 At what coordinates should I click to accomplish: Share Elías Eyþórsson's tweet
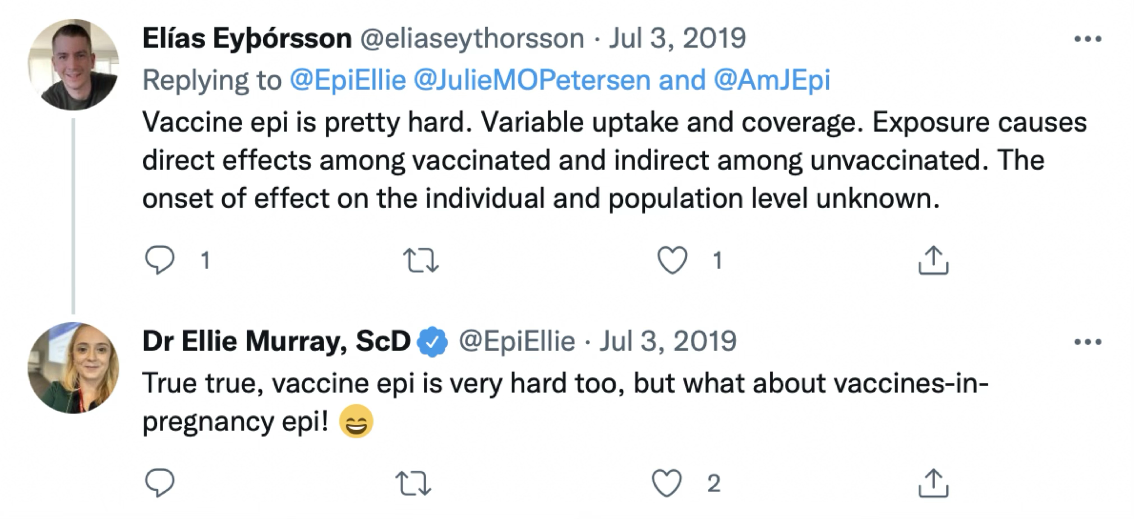pyautogui.click(x=933, y=259)
